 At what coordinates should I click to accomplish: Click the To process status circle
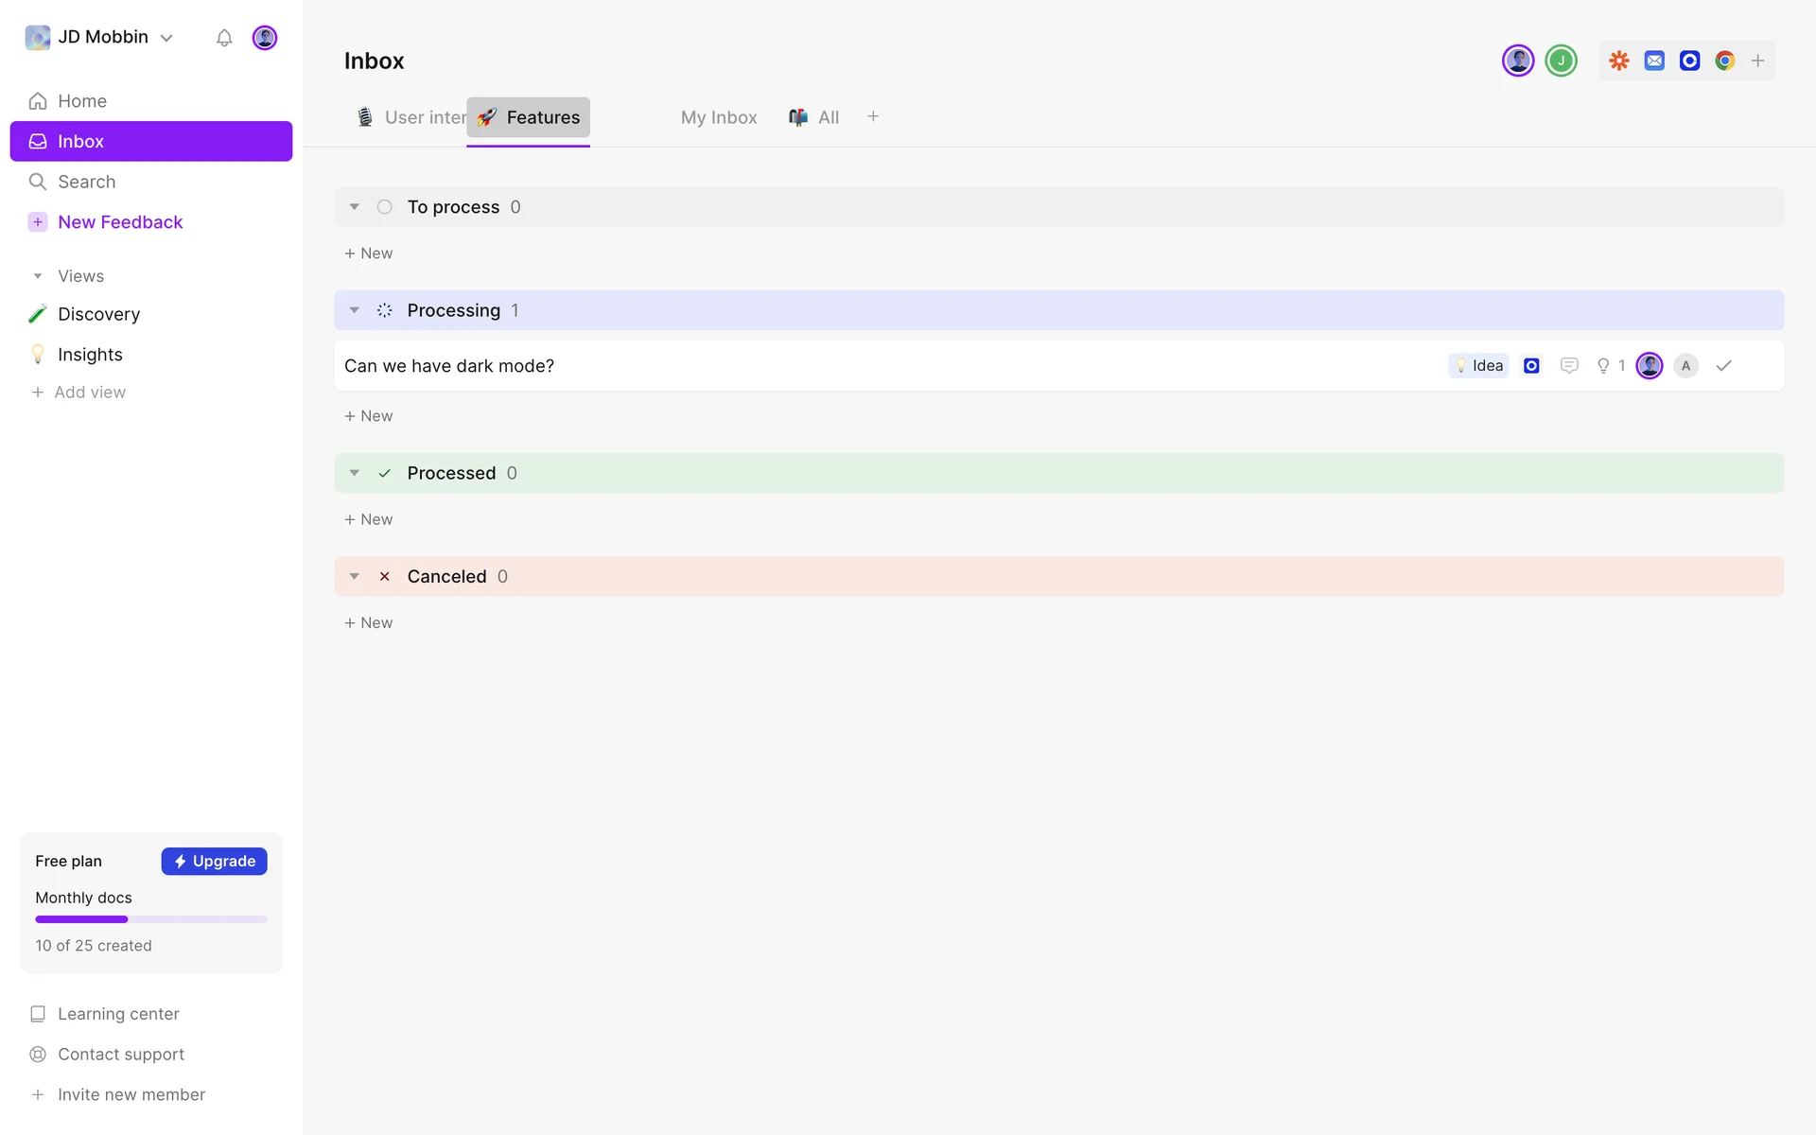(x=384, y=207)
